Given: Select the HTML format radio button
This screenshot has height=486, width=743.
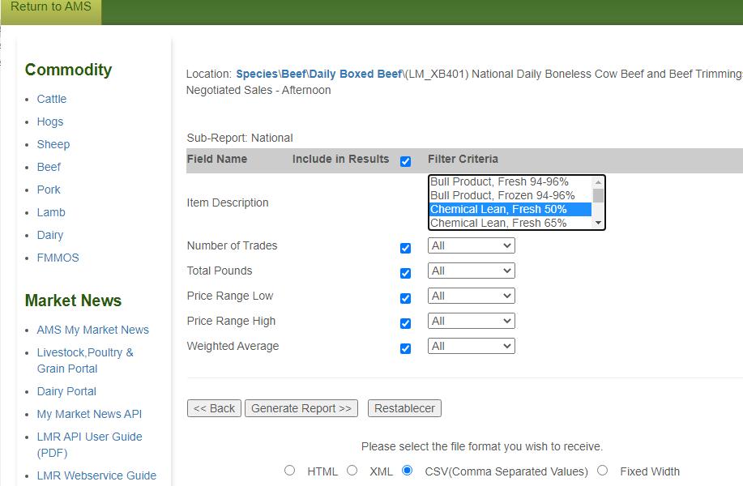Looking at the screenshot, I should (290, 471).
